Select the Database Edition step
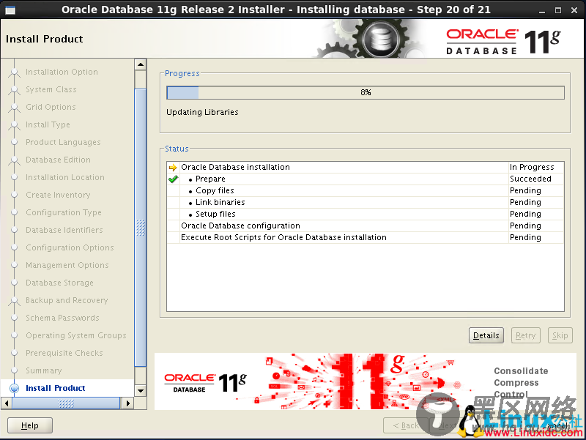Viewport: 586px width, 440px height. click(x=58, y=160)
